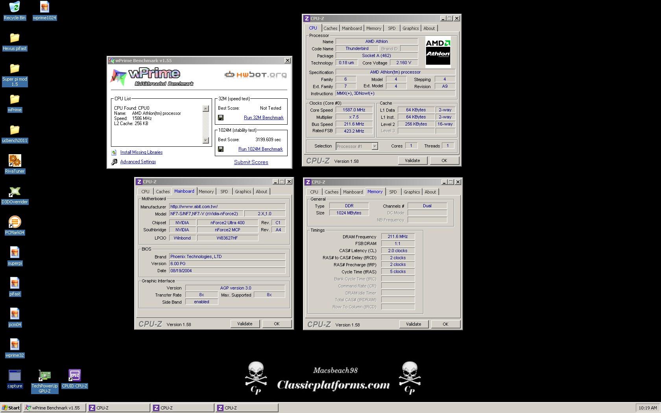The width and height of the screenshot is (661, 413).
Task: Select the superpi image file icon
Action: (x=15, y=253)
